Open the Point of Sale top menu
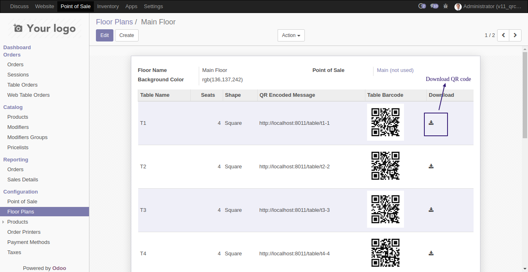The width and height of the screenshot is (528, 272). [76, 7]
